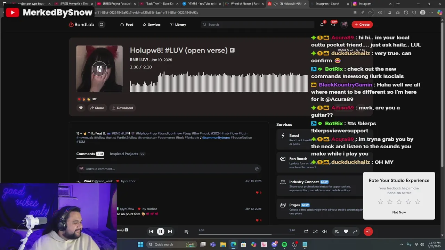The image size is (445, 250).
Task: Open the play queue list icon
Action: coord(186,231)
